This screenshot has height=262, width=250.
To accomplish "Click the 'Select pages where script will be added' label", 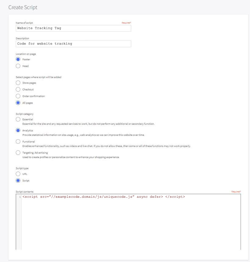I will coord(38,77).
